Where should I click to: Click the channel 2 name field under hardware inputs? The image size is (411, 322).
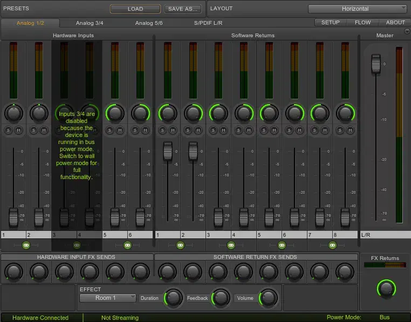click(x=39, y=235)
